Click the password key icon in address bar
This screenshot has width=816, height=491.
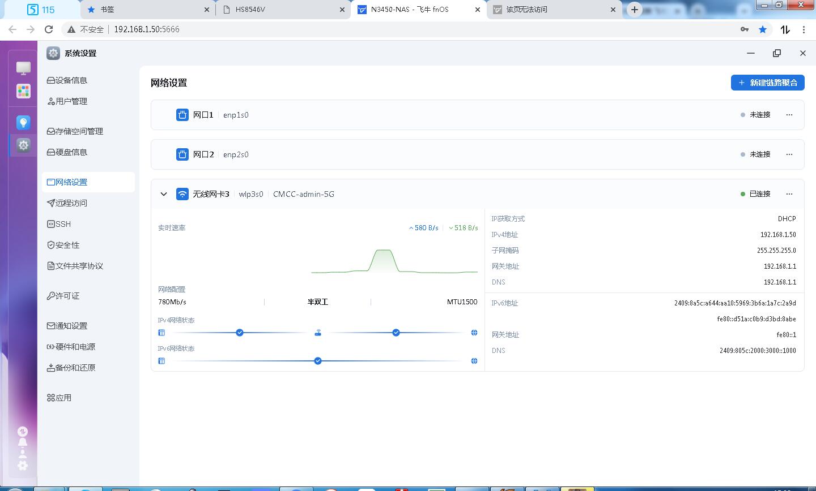[x=745, y=29]
